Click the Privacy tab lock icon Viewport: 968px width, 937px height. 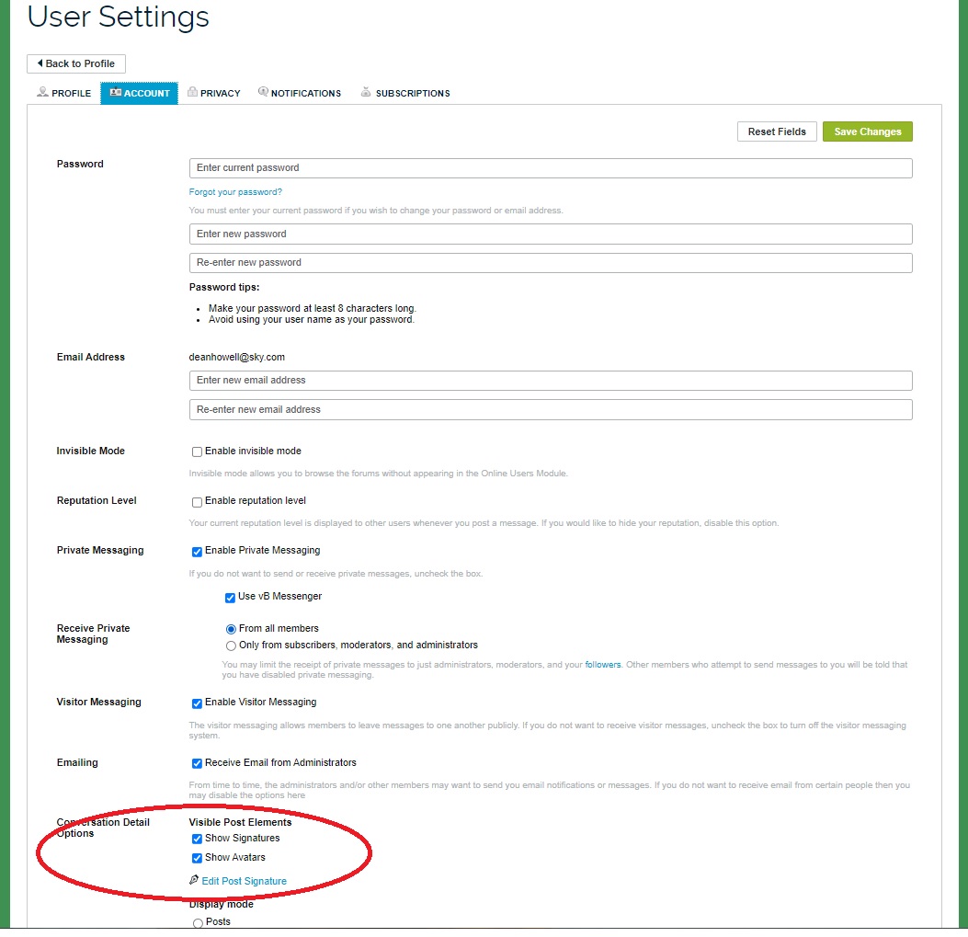tap(193, 92)
